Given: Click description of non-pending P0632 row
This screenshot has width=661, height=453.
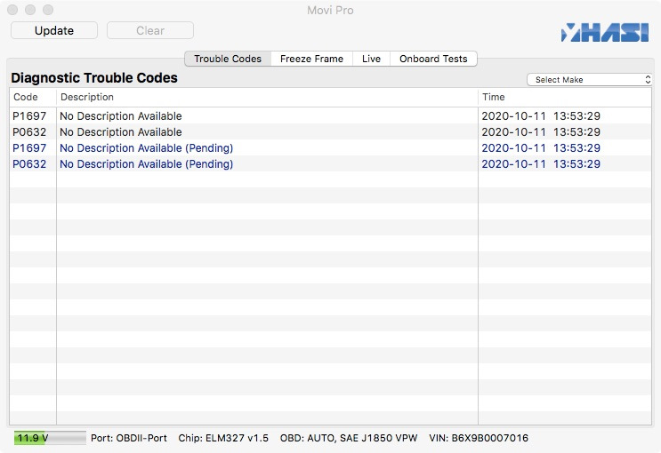Looking at the screenshot, I should [x=121, y=132].
